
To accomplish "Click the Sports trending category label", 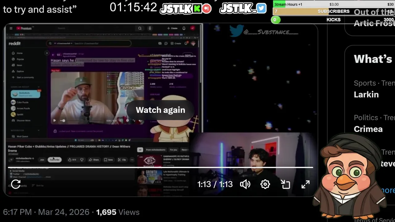I will (365, 83).
